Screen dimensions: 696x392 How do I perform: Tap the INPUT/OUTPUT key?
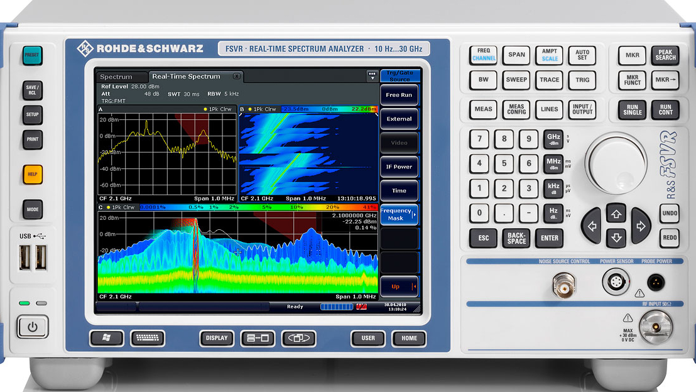pos(582,109)
